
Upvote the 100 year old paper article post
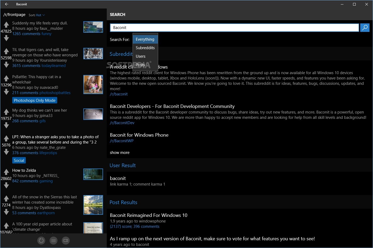6,225
